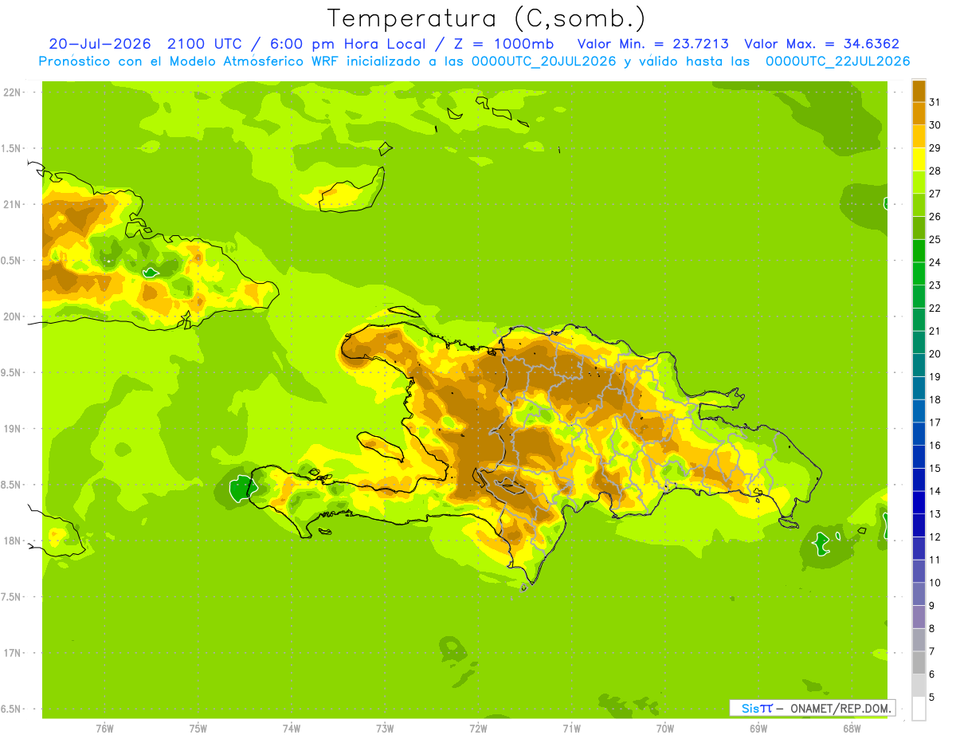Click the "22N" latitude label
956x739 pixels.
pyautogui.click(x=13, y=92)
